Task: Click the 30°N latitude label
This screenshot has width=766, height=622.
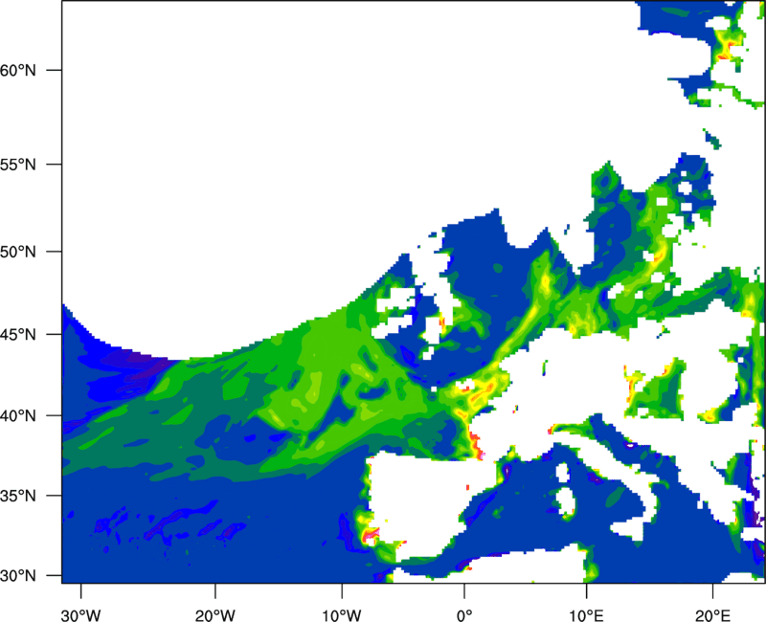Action: [x=18, y=576]
